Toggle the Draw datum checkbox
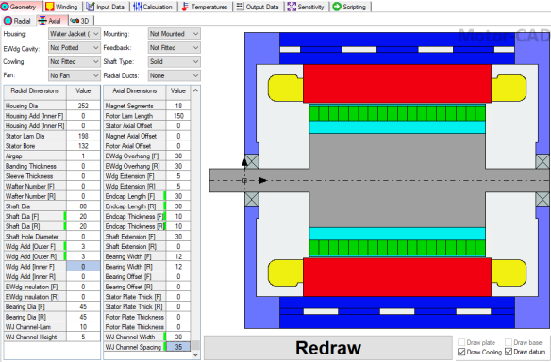 (x=509, y=352)
